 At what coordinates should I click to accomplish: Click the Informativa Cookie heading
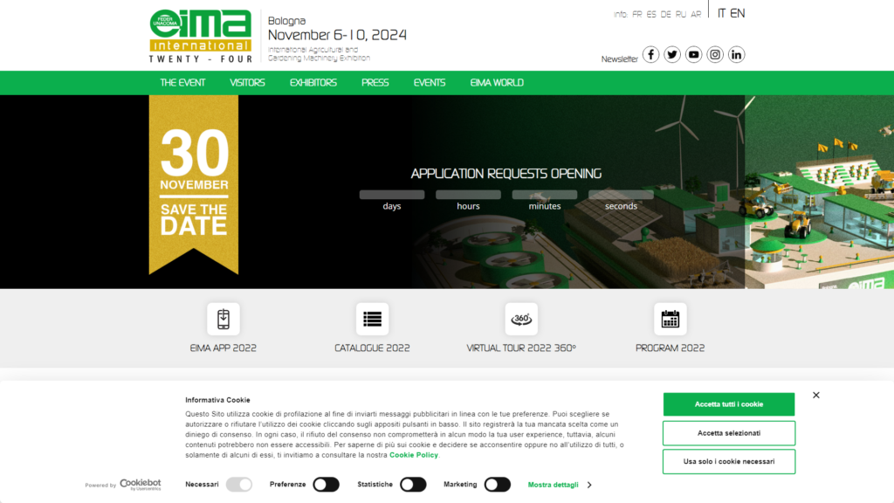(217, 400)
